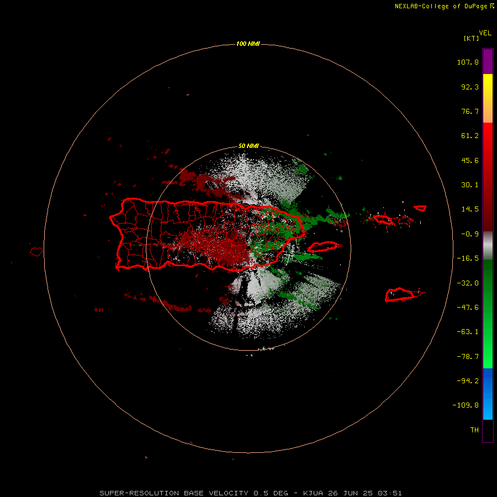Click the 100 NMI range ring label
497x497 pixels.
pos(248,44)
